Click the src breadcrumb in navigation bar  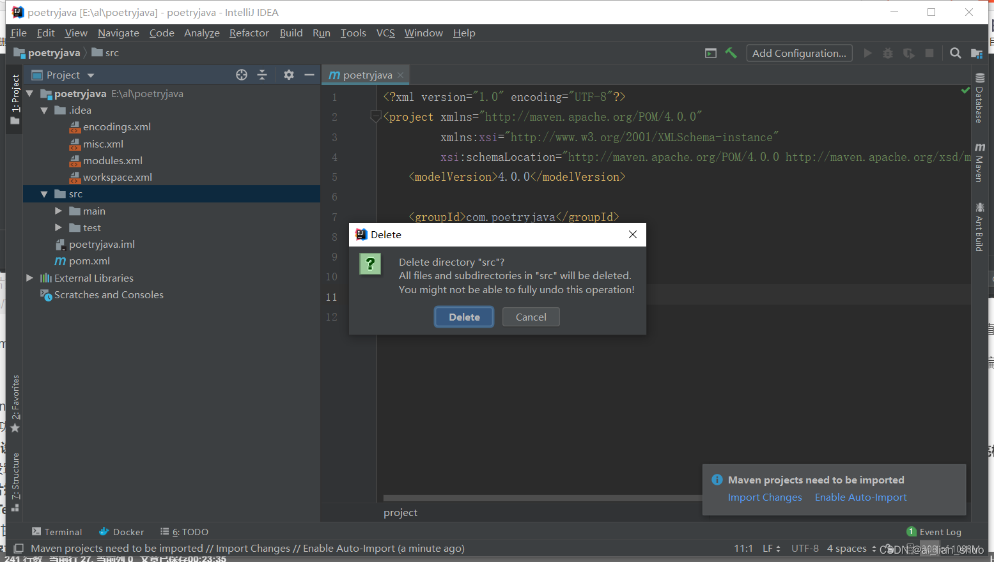(105, 53)
